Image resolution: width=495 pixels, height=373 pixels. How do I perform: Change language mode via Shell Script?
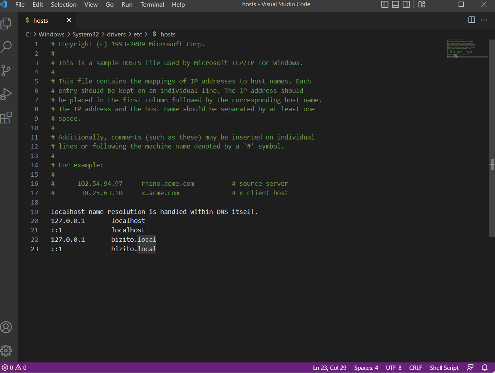point(444,368)
